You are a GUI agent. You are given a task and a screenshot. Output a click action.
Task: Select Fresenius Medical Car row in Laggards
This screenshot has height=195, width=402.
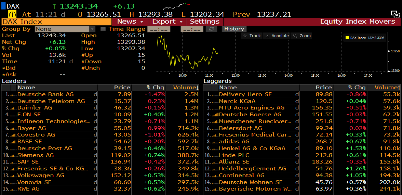pyautogui.click(x=302, y=135)
